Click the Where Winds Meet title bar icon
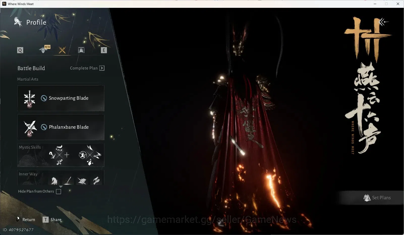Image resolution: width=404 pixels, height=235 pixels. [4, 4]
